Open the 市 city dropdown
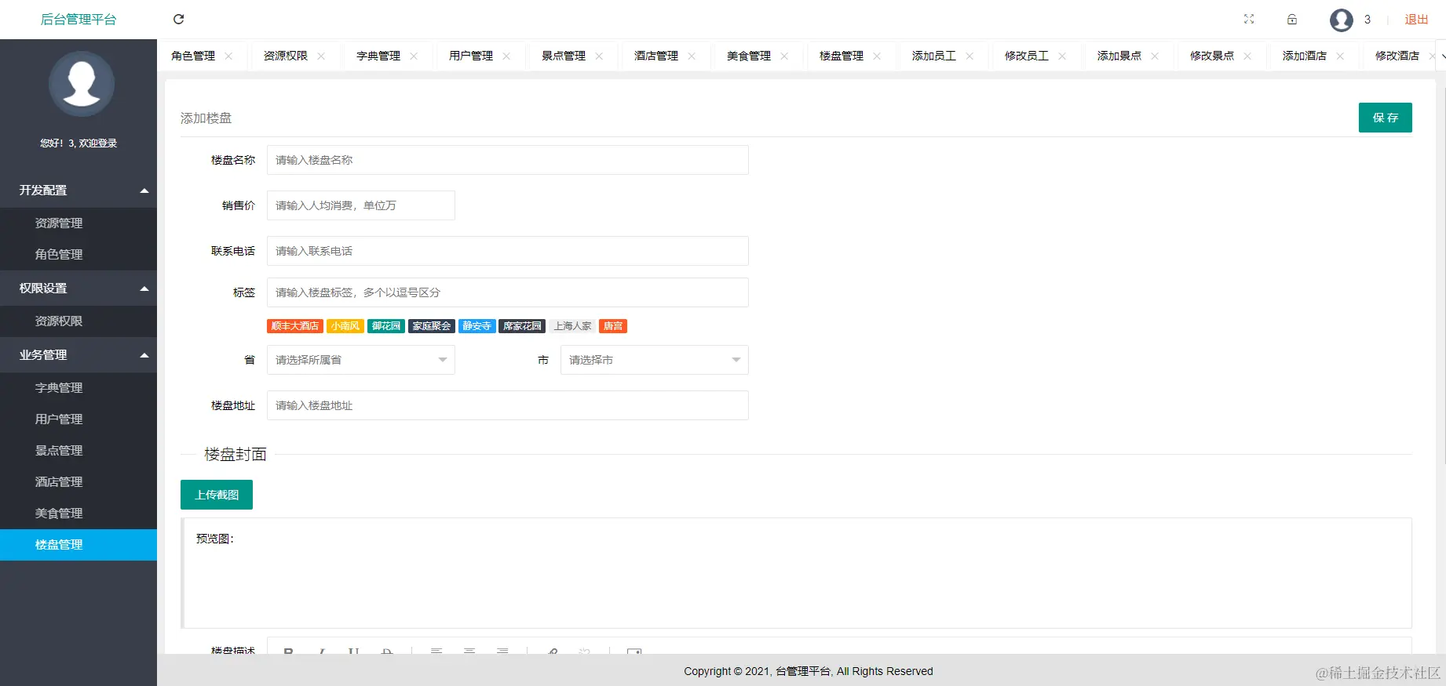Image resolution: width=1446 pixels, height=686 pixels. pos(655,360)
